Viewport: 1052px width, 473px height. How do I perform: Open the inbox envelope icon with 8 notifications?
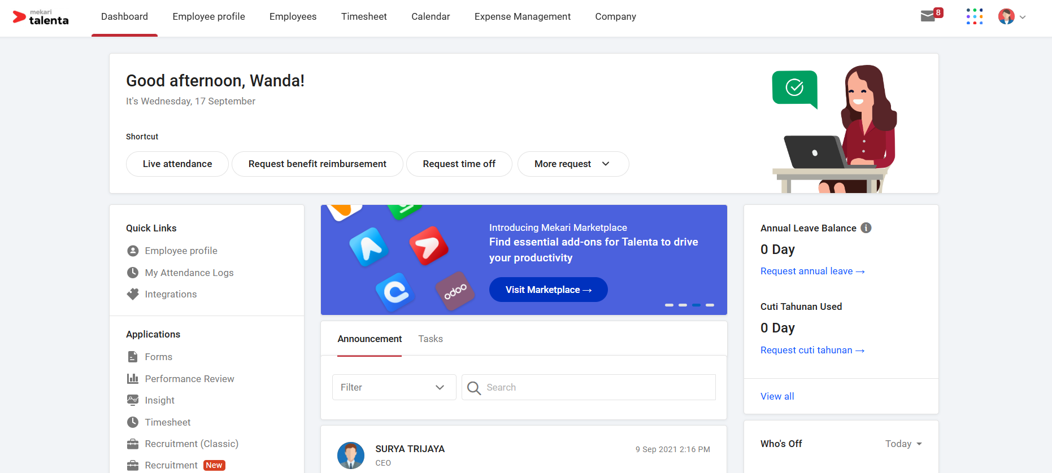coord(928,16)
